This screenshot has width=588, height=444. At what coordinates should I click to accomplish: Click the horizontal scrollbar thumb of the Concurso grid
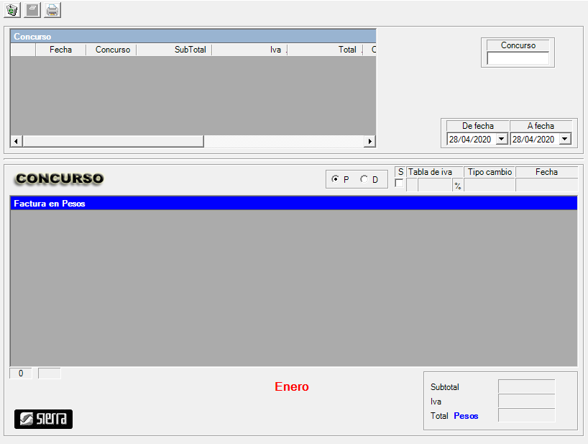(x=113, y=141)
